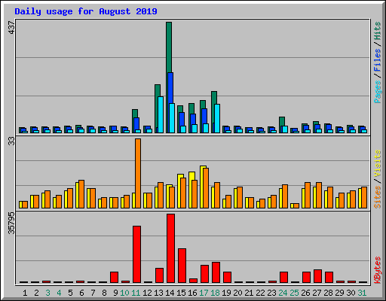
Task: Click the title 'Daily usage for August 2019'
Action: pyautogui.click(x=86, y=11)
